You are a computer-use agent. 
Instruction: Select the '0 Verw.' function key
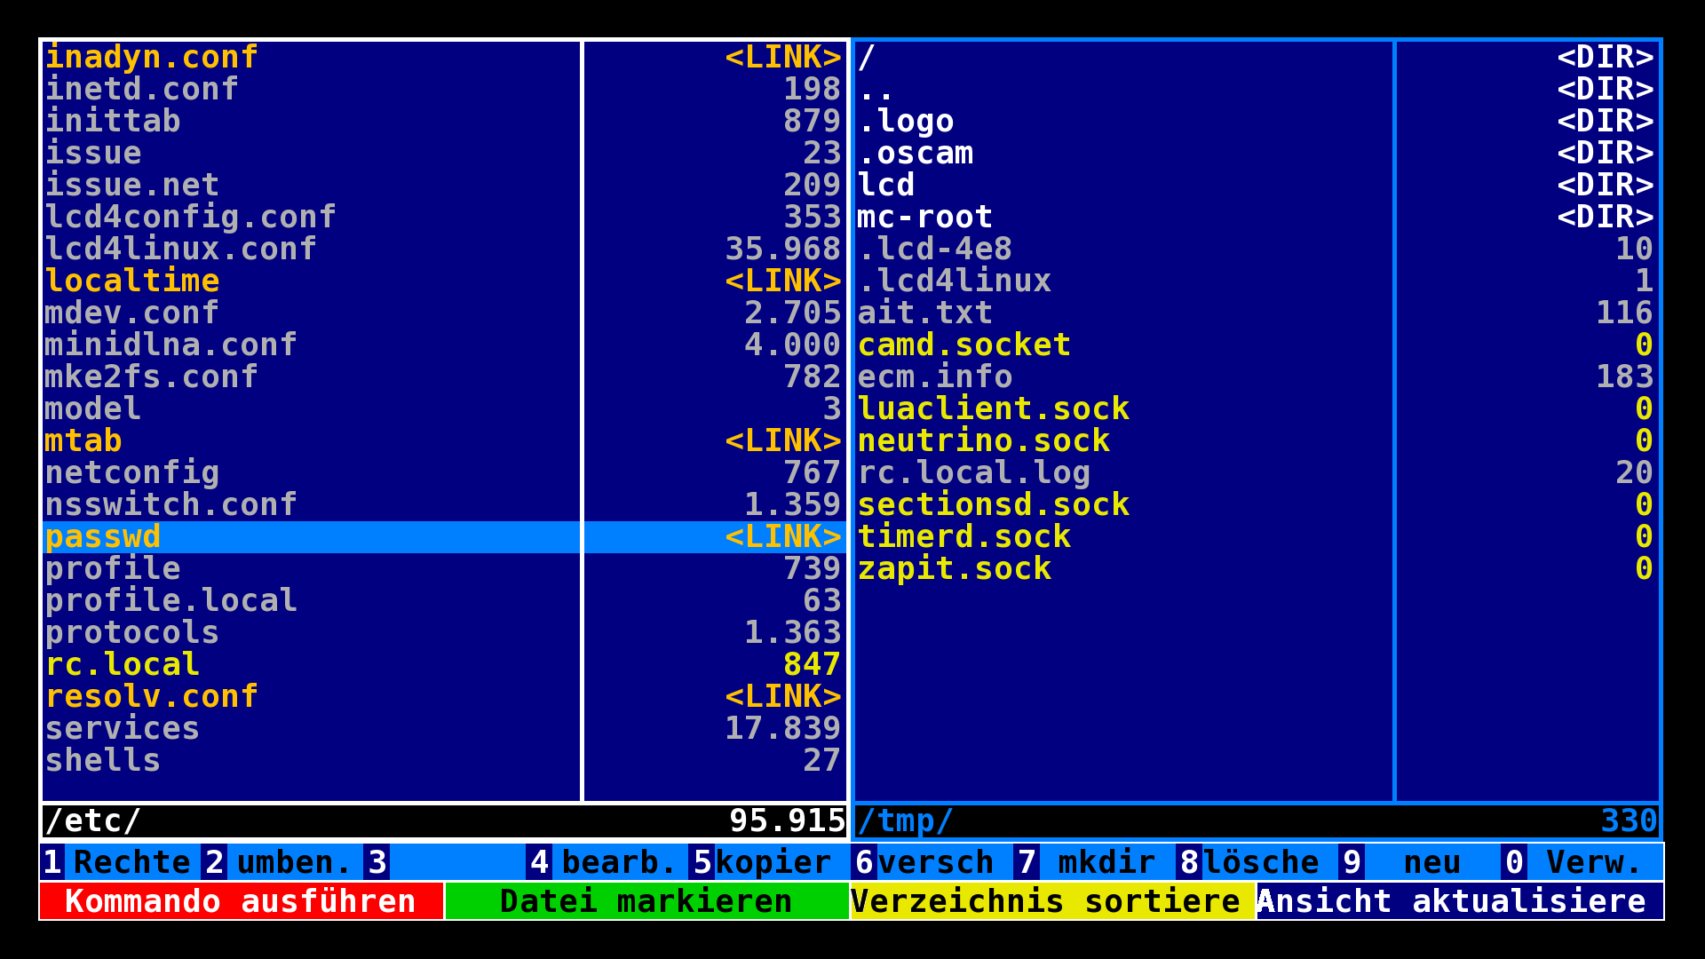(x=1582, y=862)
